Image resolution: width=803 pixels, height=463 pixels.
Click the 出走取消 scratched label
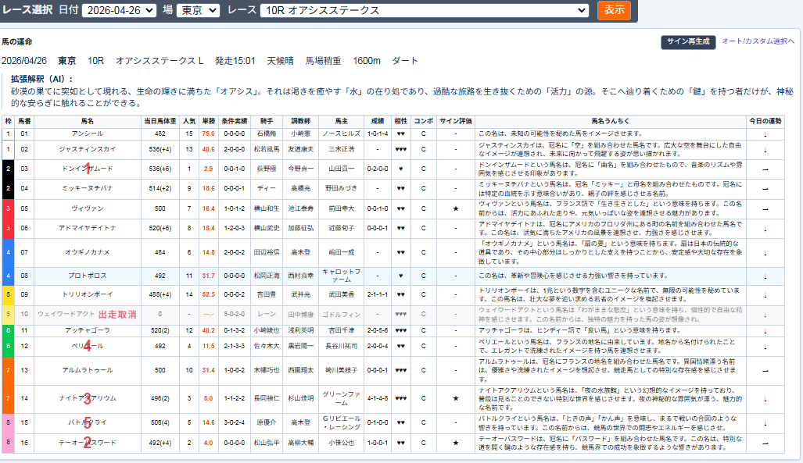117,315
